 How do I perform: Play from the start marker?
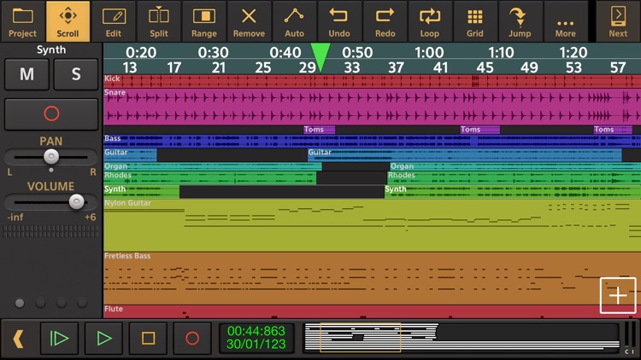pyautogui.click(x=59, y=339)
